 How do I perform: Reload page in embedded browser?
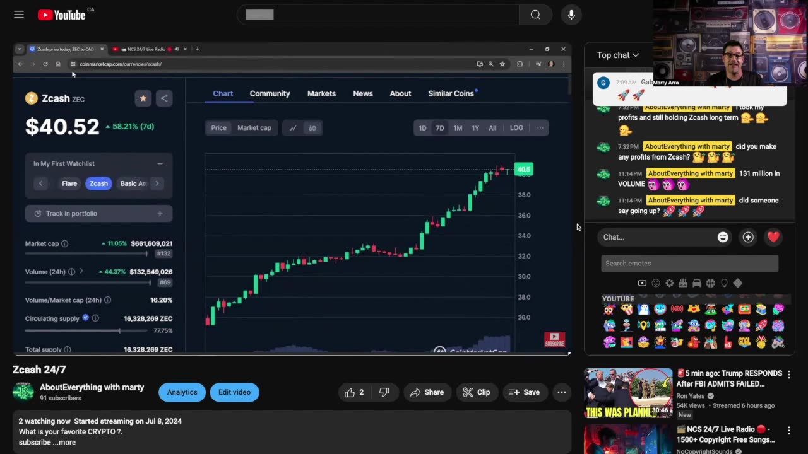pyautogui.click(x=45, y=64)
